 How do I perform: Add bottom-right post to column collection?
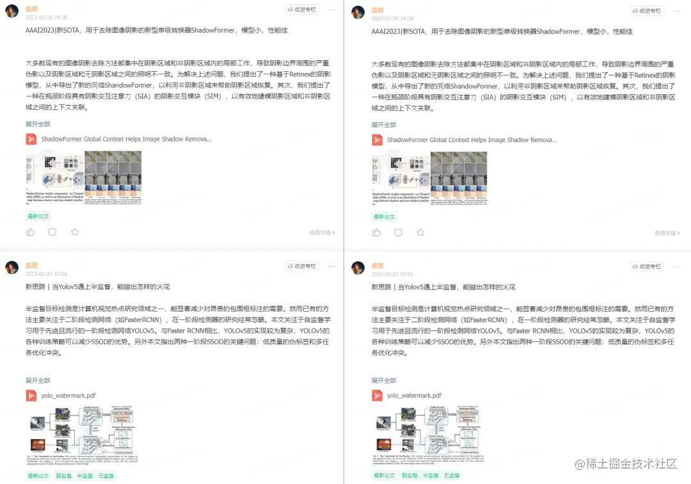click(x=647, y=266)
